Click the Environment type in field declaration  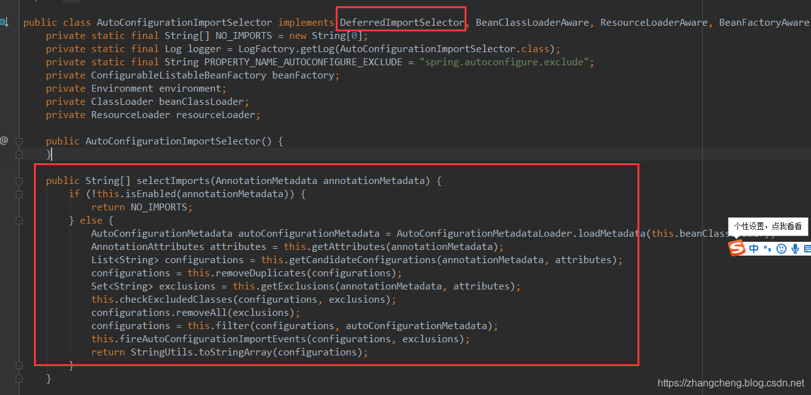(122, 88)
